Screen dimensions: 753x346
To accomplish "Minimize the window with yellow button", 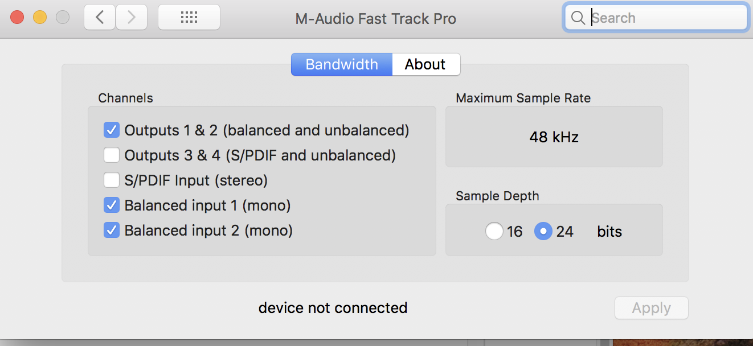I will [x=40, y=18].
